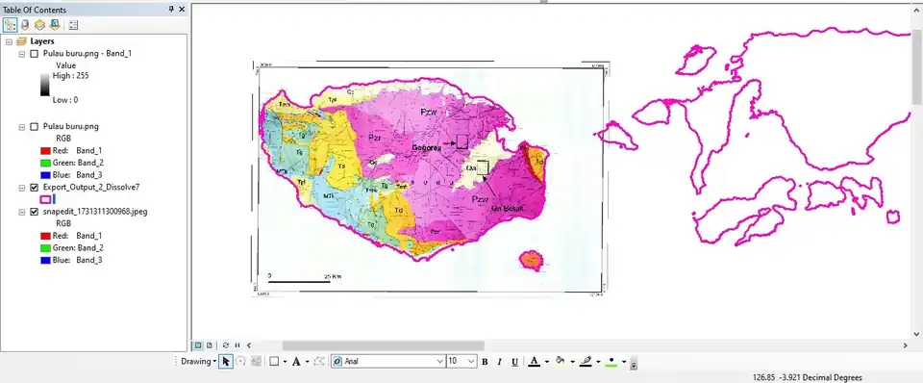Select Elements arrow tool in Drawing toolbar
Screen dimensions: 923x383
tap(226, 361)
